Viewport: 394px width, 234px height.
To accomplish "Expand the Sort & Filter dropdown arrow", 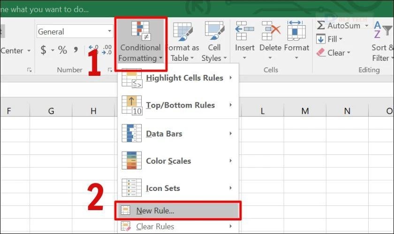I will tap(392, 58).
